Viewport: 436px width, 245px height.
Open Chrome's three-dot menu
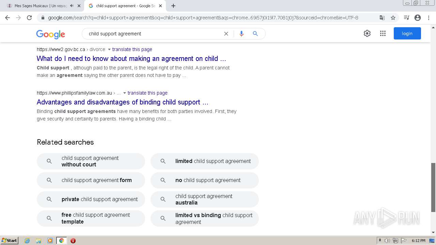(429, 18)
